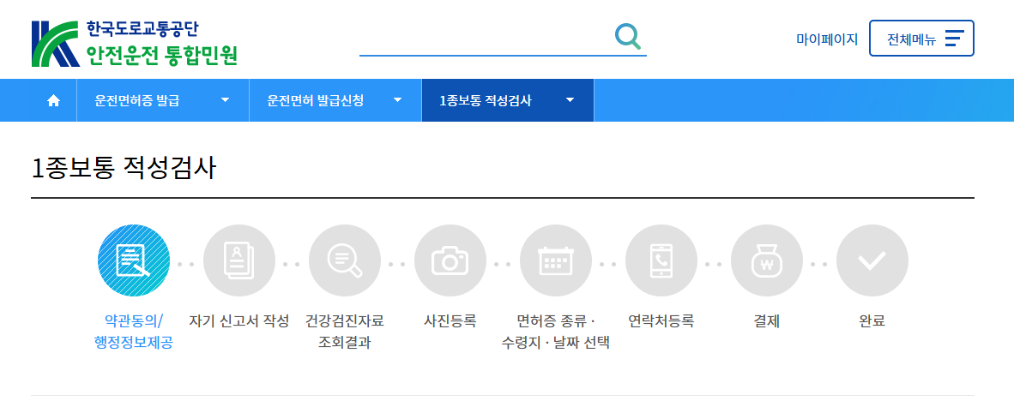
Task: Open the 전체메뉴 button
Action: click(921, 39)
